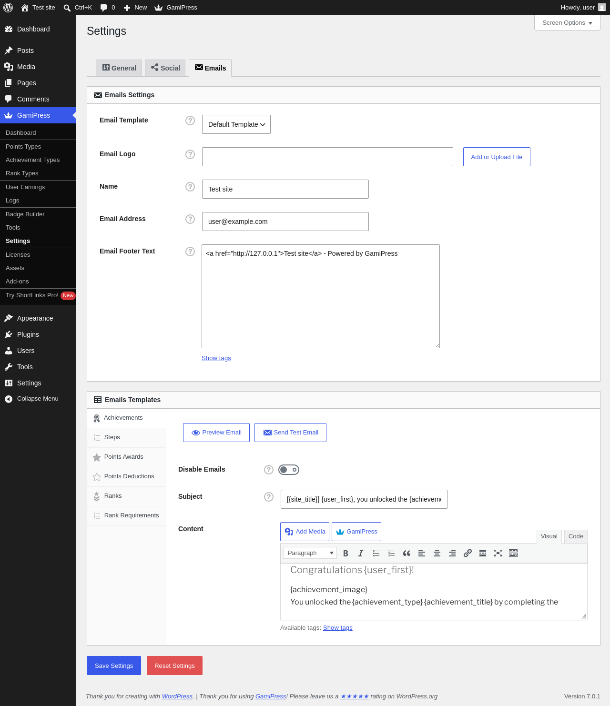610x706 pixels.
Task: Open the Points Awards email template tab
Action: click(x=127, y=457)
